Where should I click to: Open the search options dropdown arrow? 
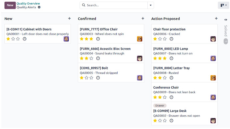tap(150, 5)
